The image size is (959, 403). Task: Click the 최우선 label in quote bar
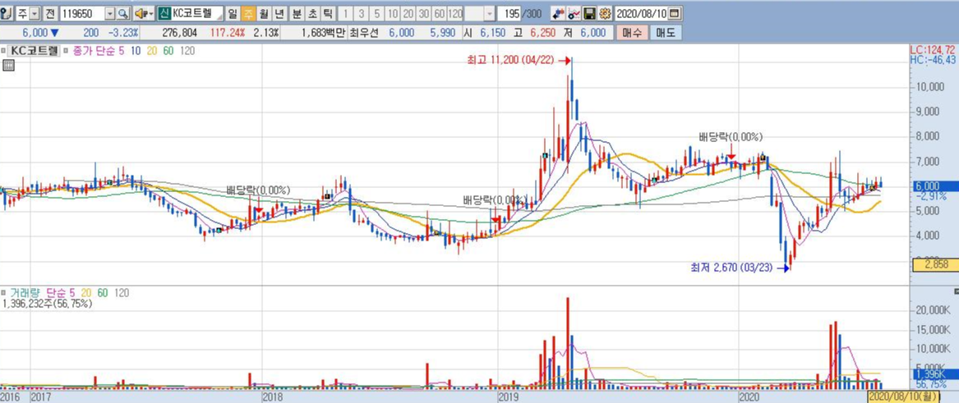pyautogui.click(x=364, y=33)
